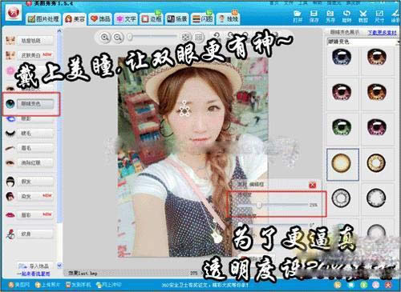Zoom out using the magnifier minus icon
This screenshot has height=292, width=401.
tap(118, 38)
